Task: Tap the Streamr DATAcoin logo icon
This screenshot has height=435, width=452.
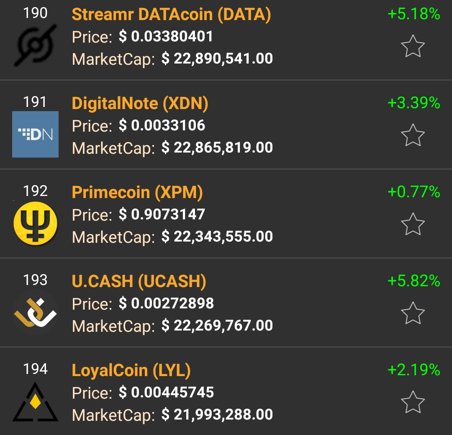Action: click(x=35, y=45)
